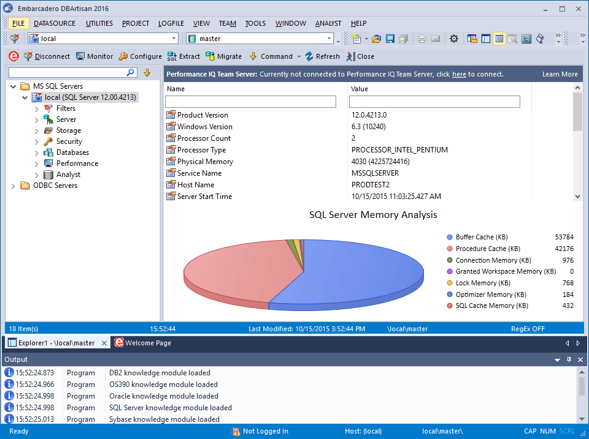Image resolution: width=589 pixels, height=439 pixels.
Task: Click the Not Logged In status icon
Action: [236, 431]
